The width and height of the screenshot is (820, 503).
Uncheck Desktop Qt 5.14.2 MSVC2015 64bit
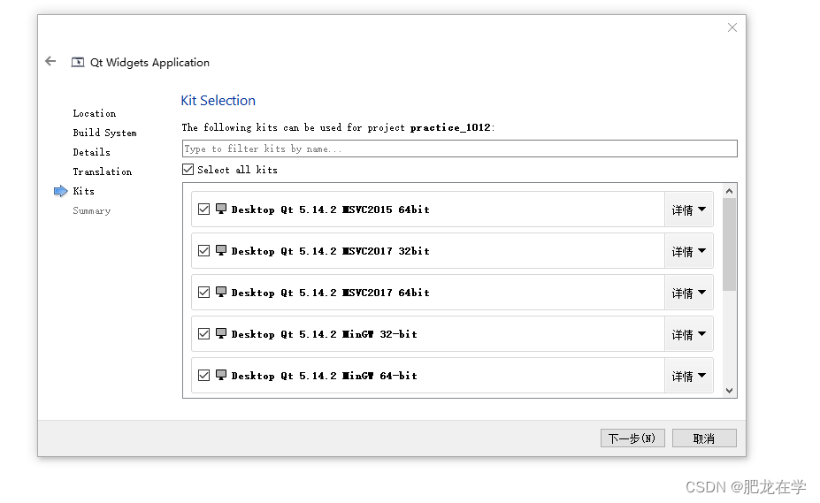(x=204, y=210)
